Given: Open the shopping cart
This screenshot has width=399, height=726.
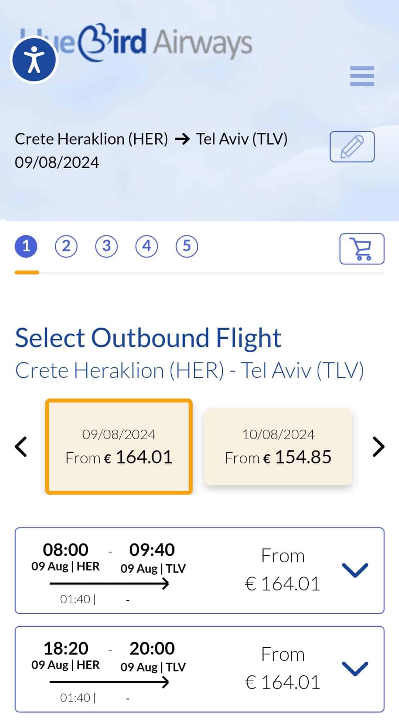Looking at the screenshot, I should tap(361, 249).
